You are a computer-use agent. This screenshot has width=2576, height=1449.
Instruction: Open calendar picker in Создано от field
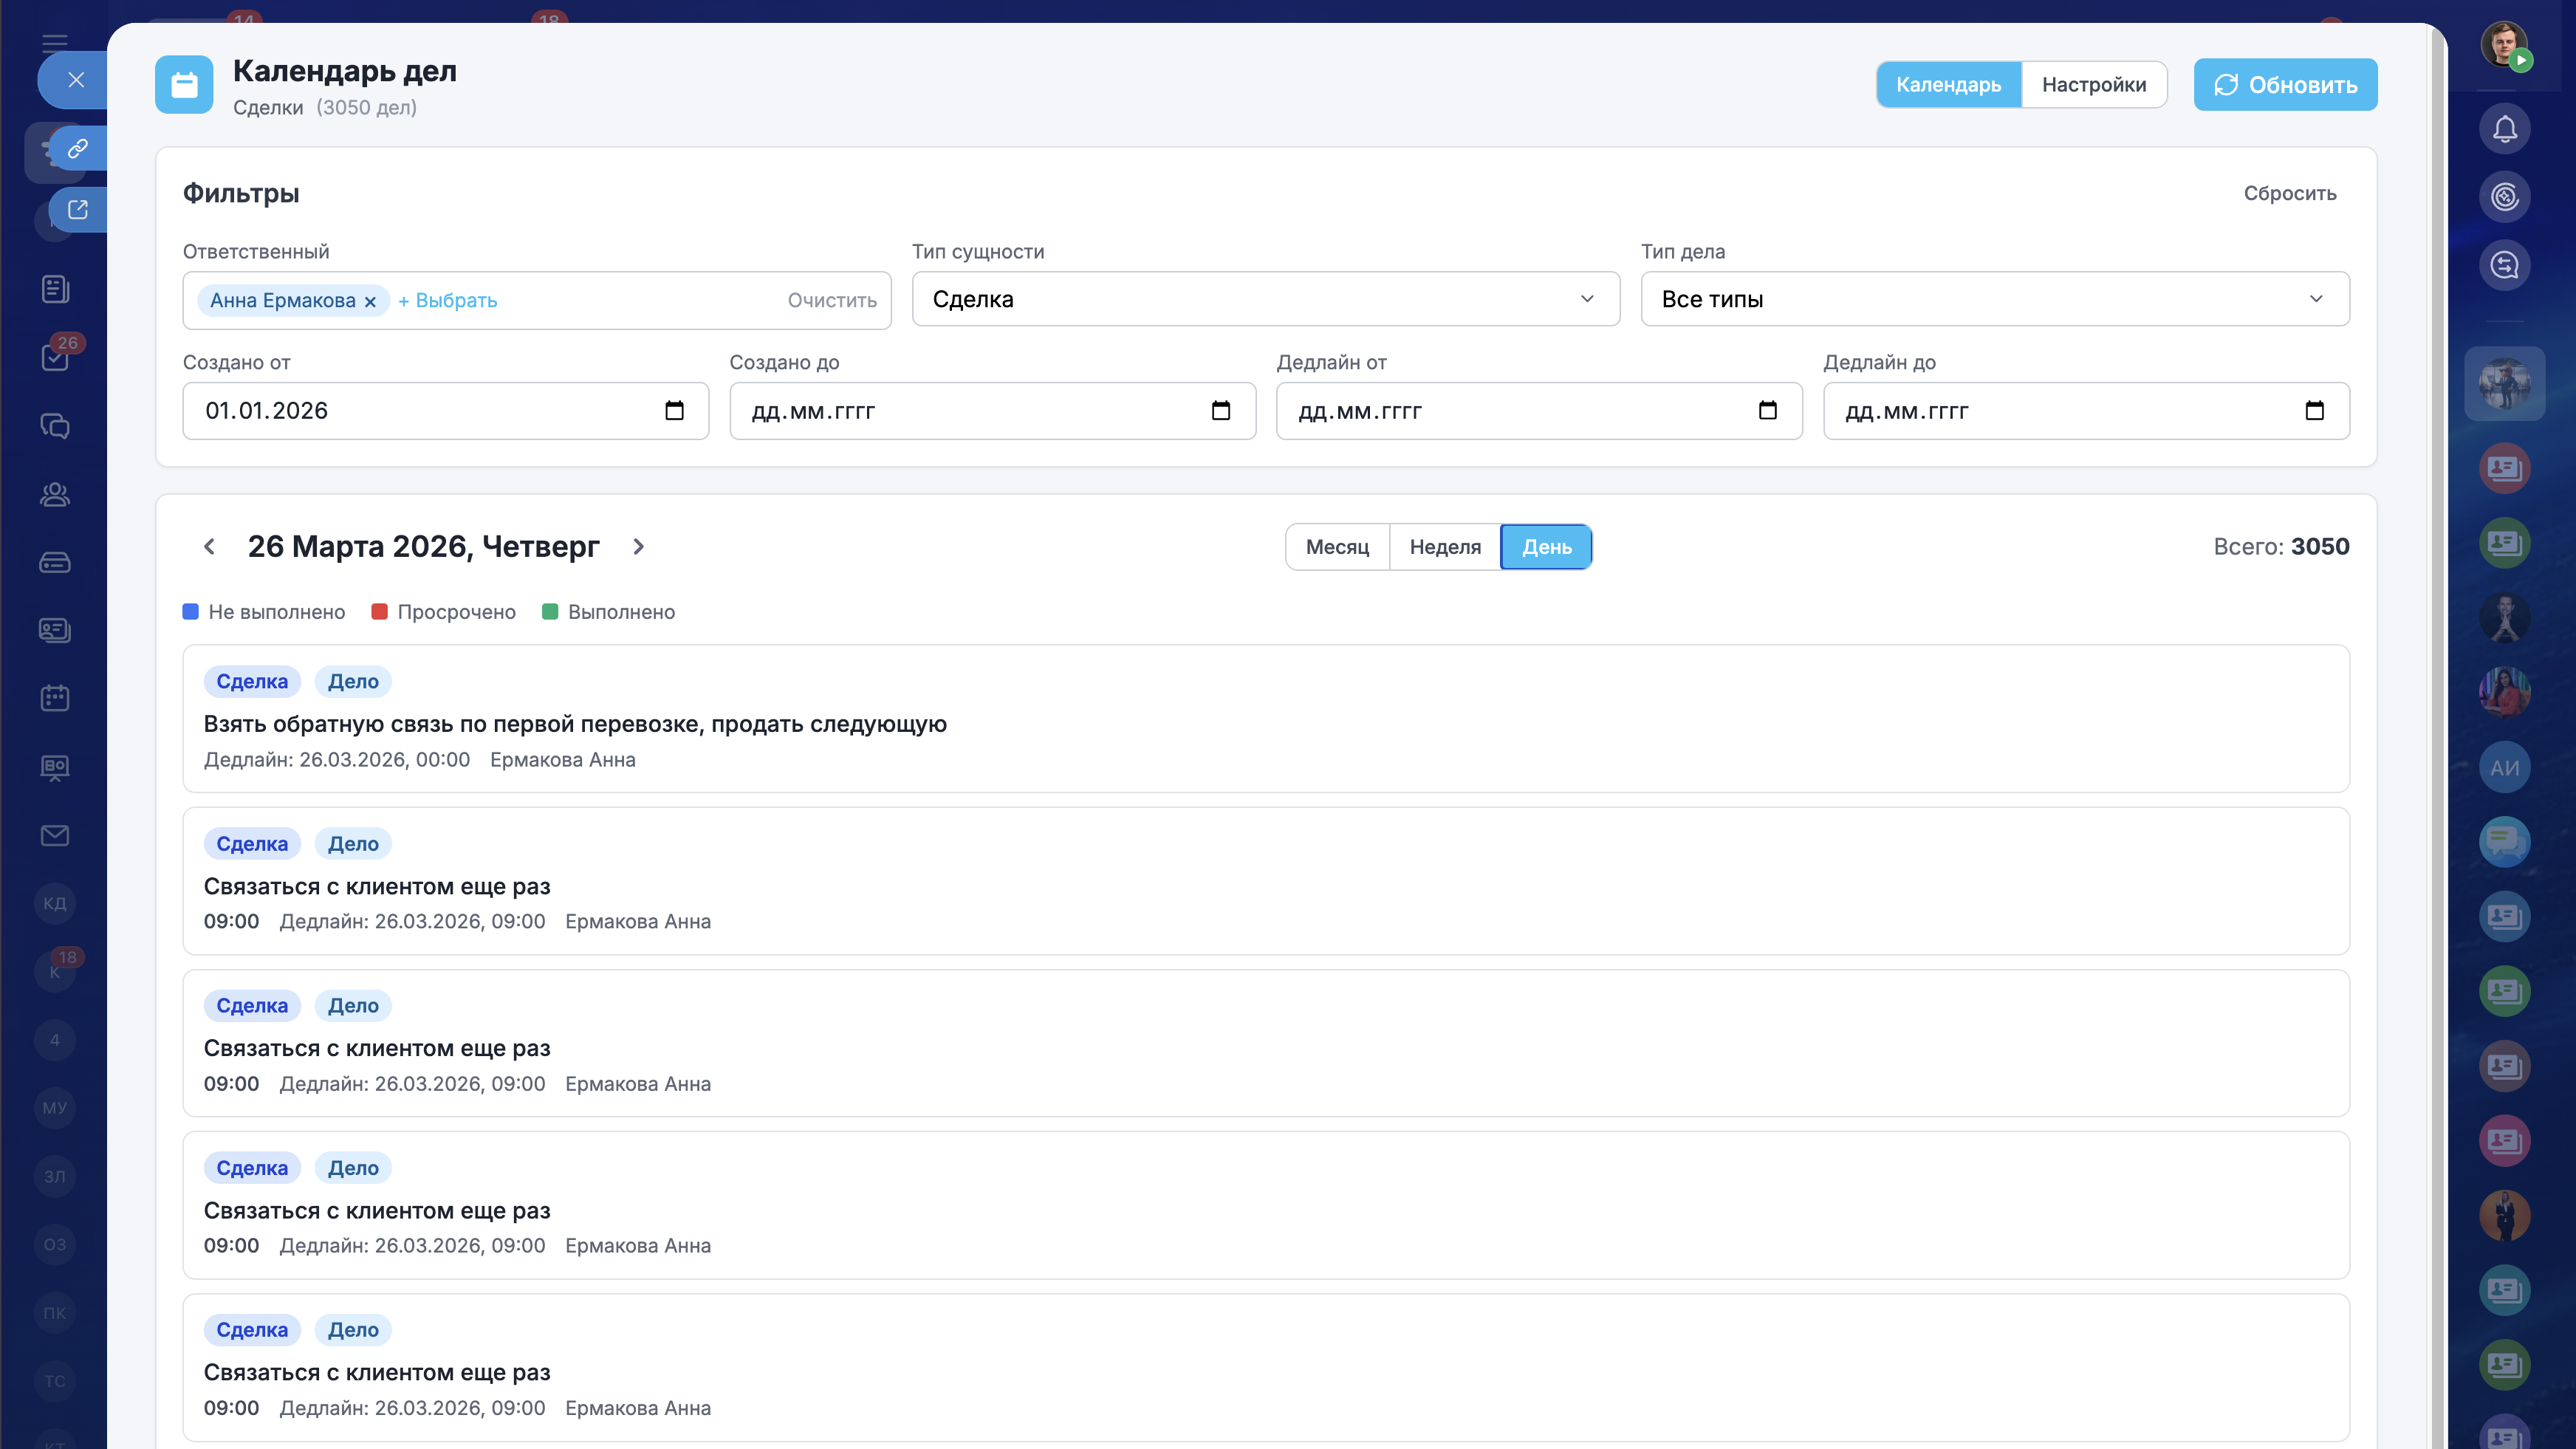(674, 410)
